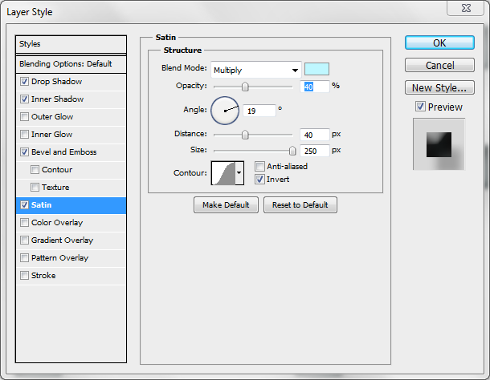Click the Opacity slider handle
Image resolution: width=490 pixels, height=380 pixels.
(x=245, y=87)
